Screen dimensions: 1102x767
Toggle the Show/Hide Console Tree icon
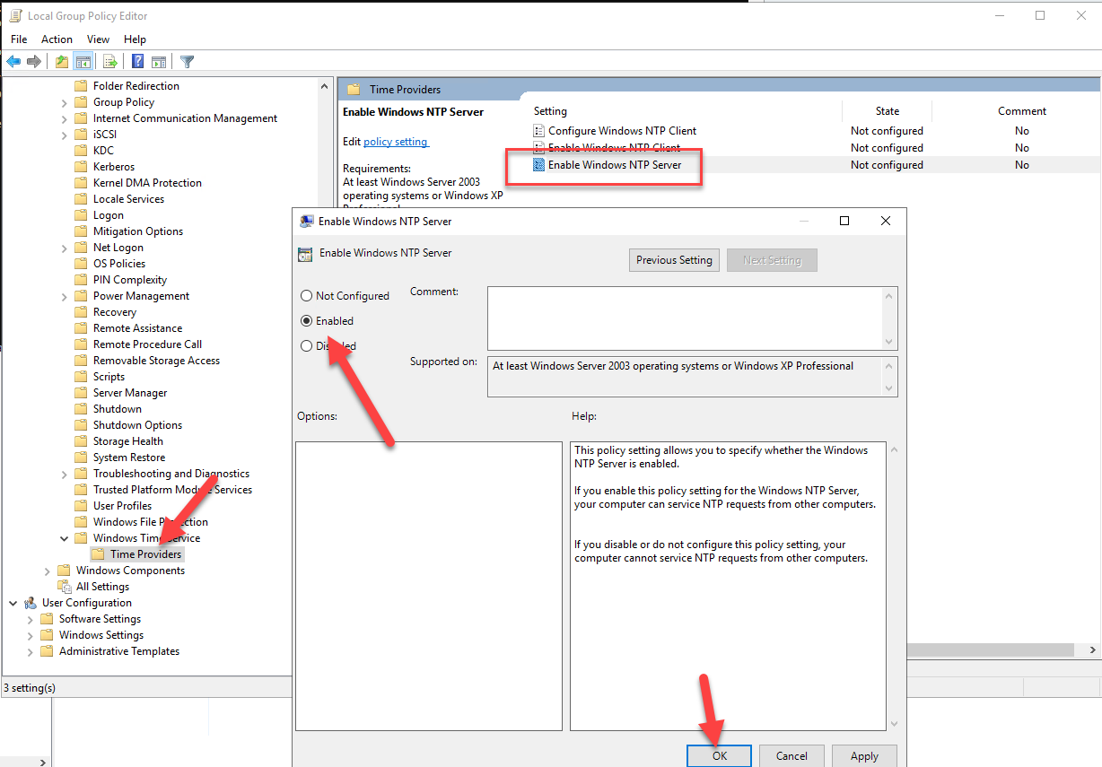[x=83, y=62]
